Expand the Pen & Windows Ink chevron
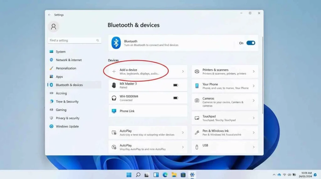This screenshot has height=179, width=321. (x=254, y=133)
